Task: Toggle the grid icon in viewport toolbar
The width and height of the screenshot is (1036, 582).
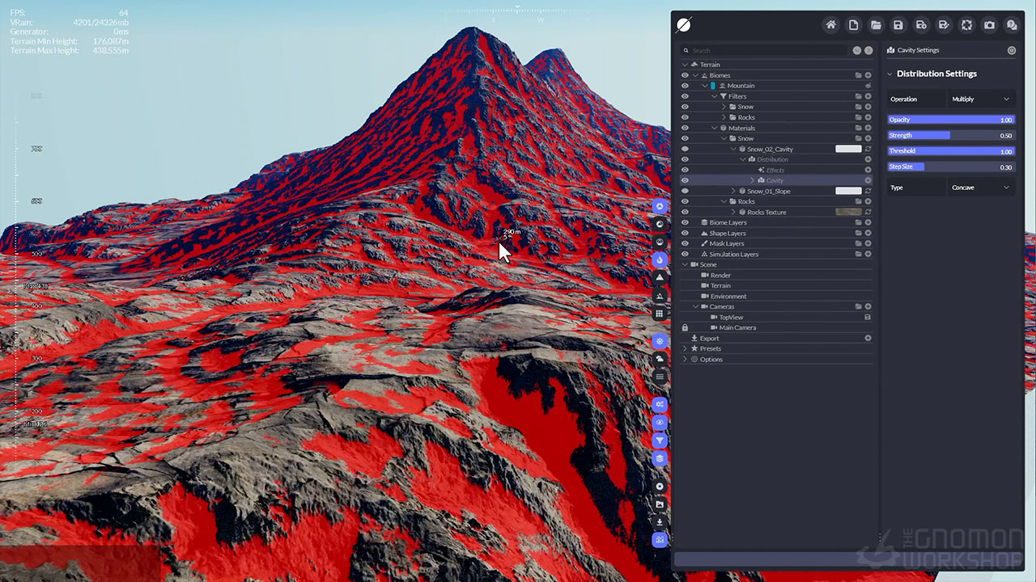Action: click(660, 314)
